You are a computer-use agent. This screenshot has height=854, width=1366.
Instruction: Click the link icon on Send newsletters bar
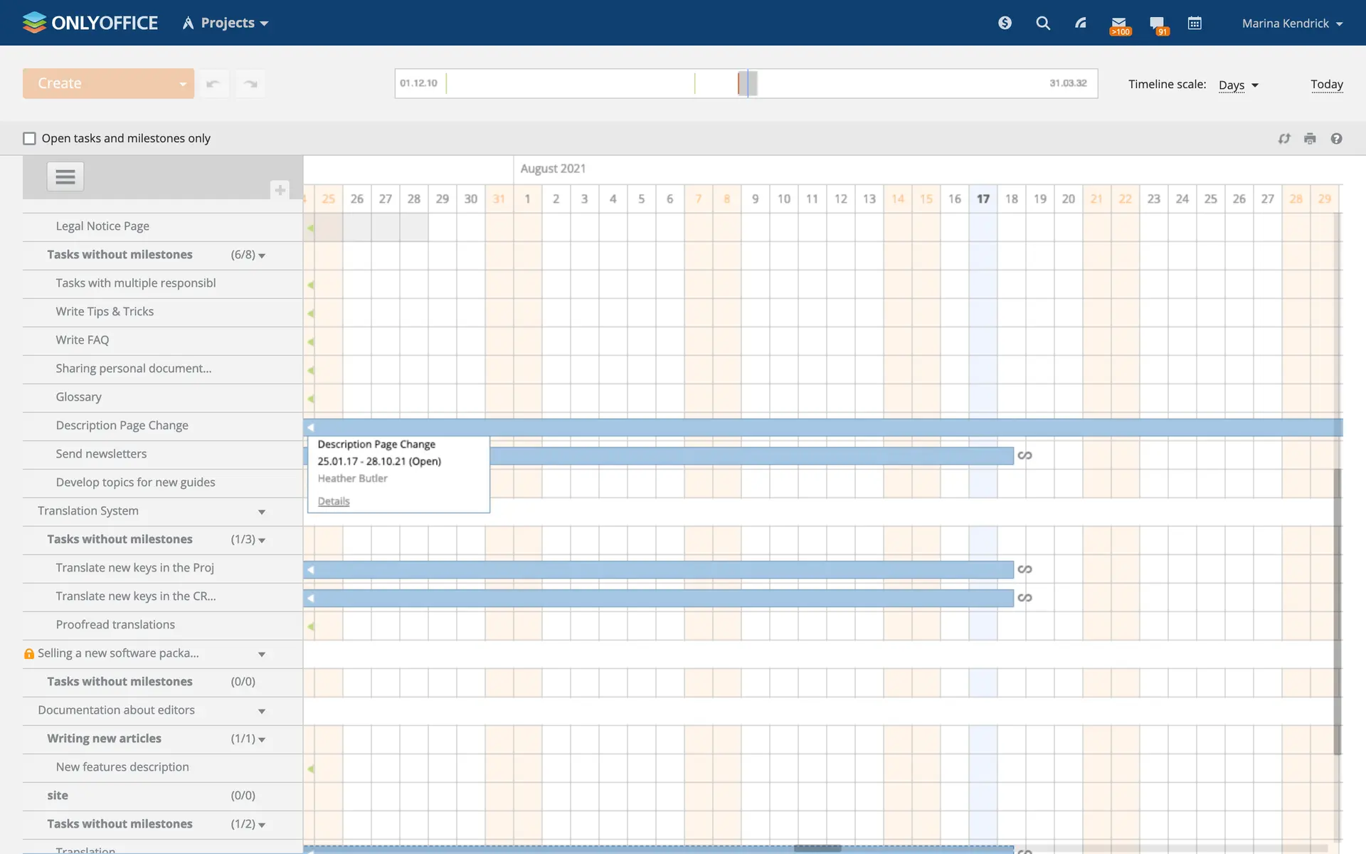(x=1025, y=455)
